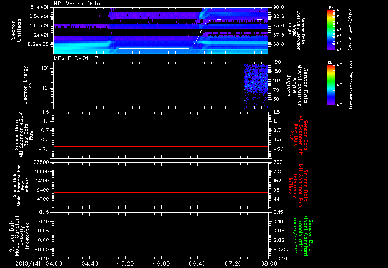The image size is (388, 268).
Task: Click the "DEF" label above the color bar
Action: pyautogui.click(x=331, y=62)
